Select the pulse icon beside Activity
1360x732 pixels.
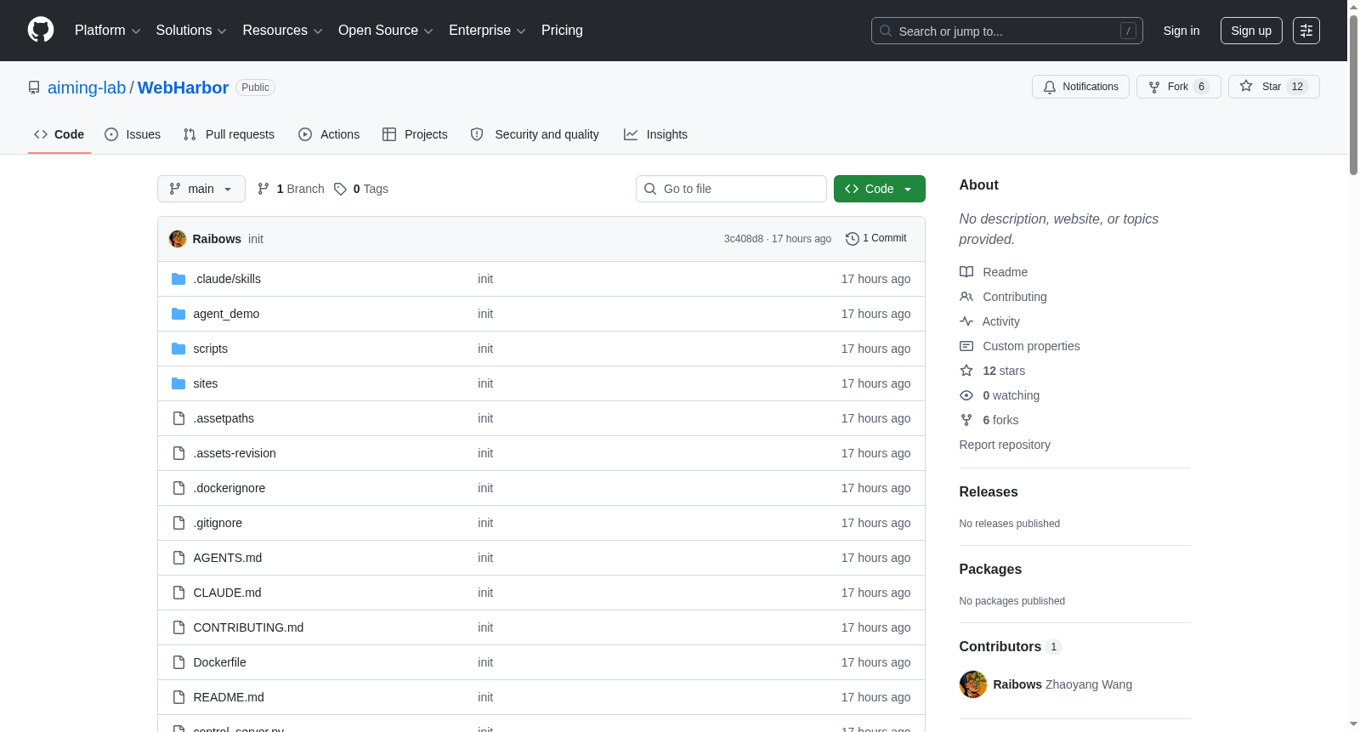[966, 321]
